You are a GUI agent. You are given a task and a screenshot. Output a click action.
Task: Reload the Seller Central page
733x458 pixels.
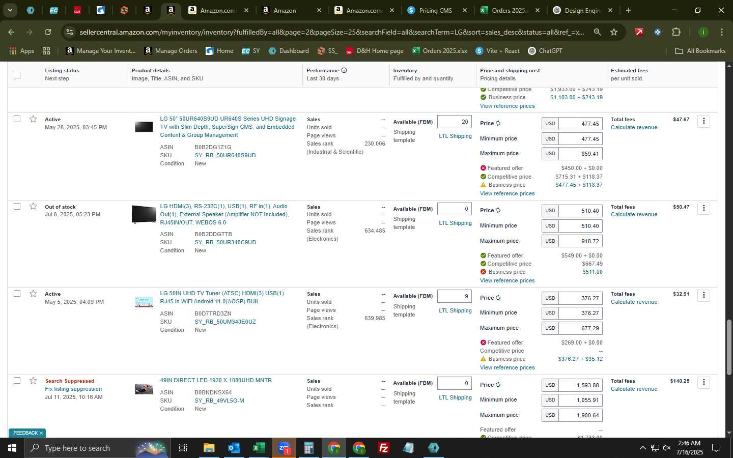(x=48, y=32)
